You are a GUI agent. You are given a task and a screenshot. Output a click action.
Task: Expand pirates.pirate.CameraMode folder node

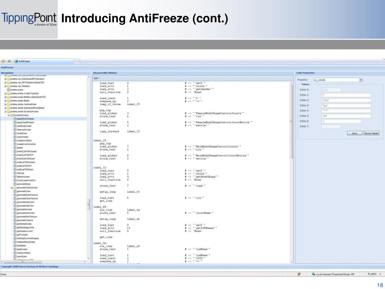5,105
